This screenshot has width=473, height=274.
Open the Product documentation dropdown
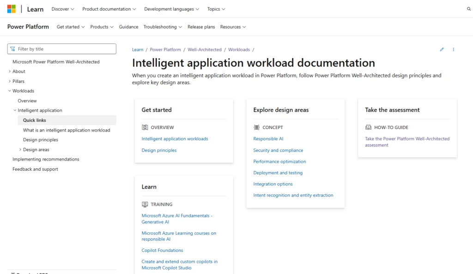click(x=109, y=9)
